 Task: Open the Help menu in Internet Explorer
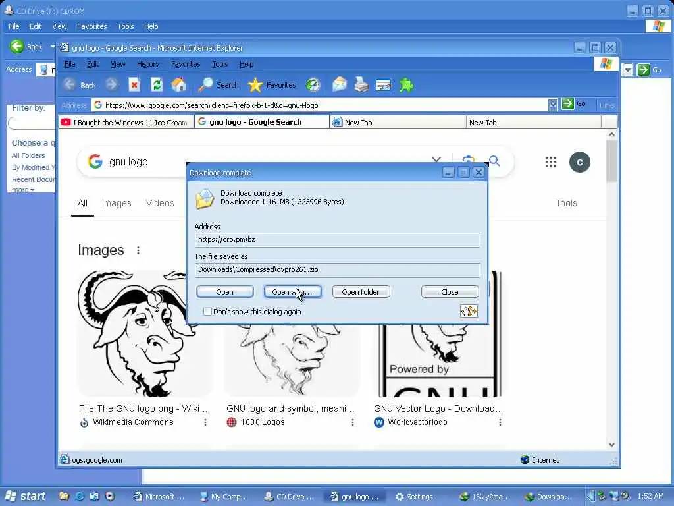pyautogui.click(x=246, y=64)
